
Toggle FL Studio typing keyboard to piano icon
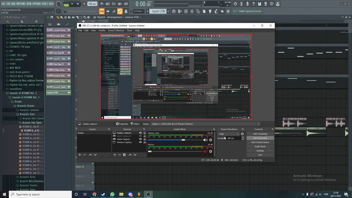(102, 11)
